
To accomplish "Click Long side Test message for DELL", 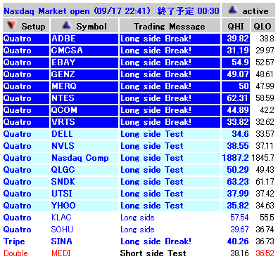I will click(170, 134).
